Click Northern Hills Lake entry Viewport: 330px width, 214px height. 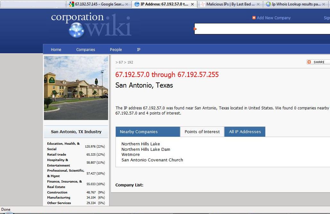pos(140,144)
